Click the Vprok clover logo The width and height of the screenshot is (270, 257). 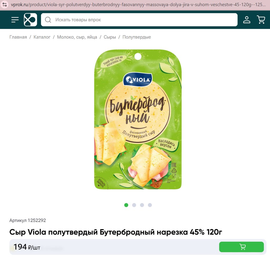pos(30,20)
